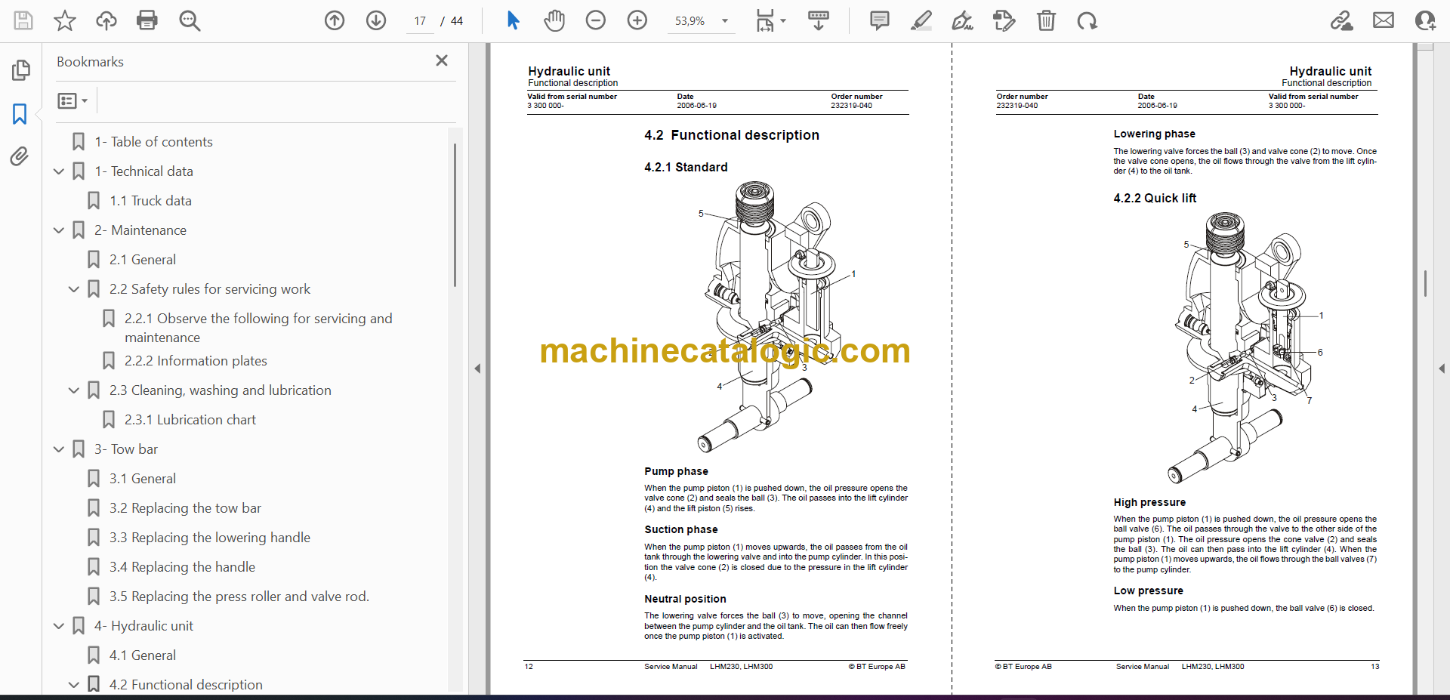
Task: Open bookmark 3.3 Replacing the lowering handle
Action: pos(209,538)
